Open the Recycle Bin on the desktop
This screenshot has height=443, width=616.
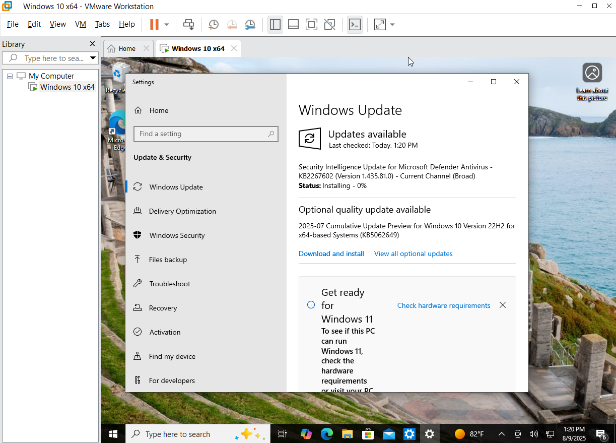(x=116, y=78)
